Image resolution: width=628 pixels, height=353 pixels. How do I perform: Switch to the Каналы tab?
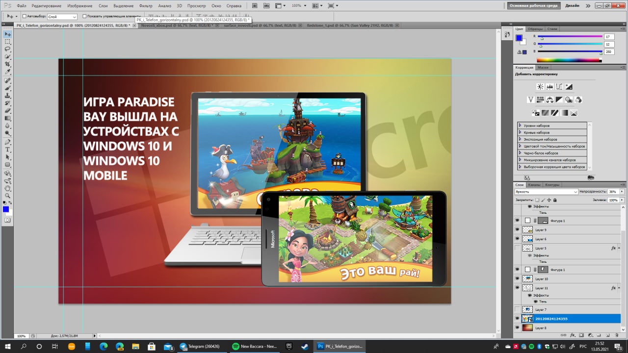[x=534, y=185]
